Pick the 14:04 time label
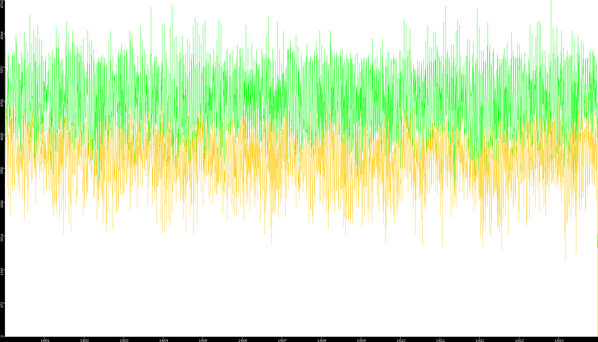 (x=163, y=340)
